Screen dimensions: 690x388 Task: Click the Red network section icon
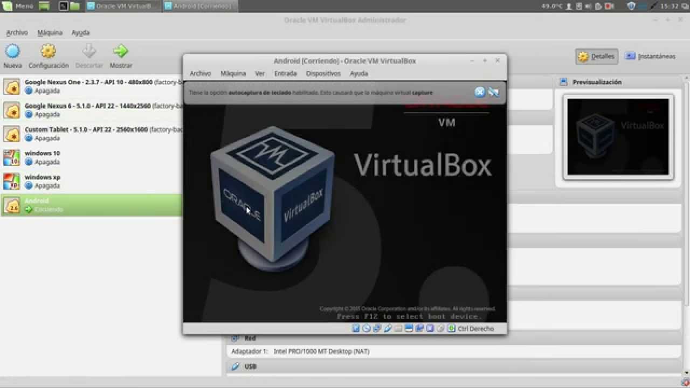(234, 338)
